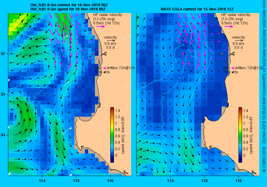This screenshot has width=267, height=187.
Task: Click the magenta drifter marker in left map legend
Action: point(105,68)
